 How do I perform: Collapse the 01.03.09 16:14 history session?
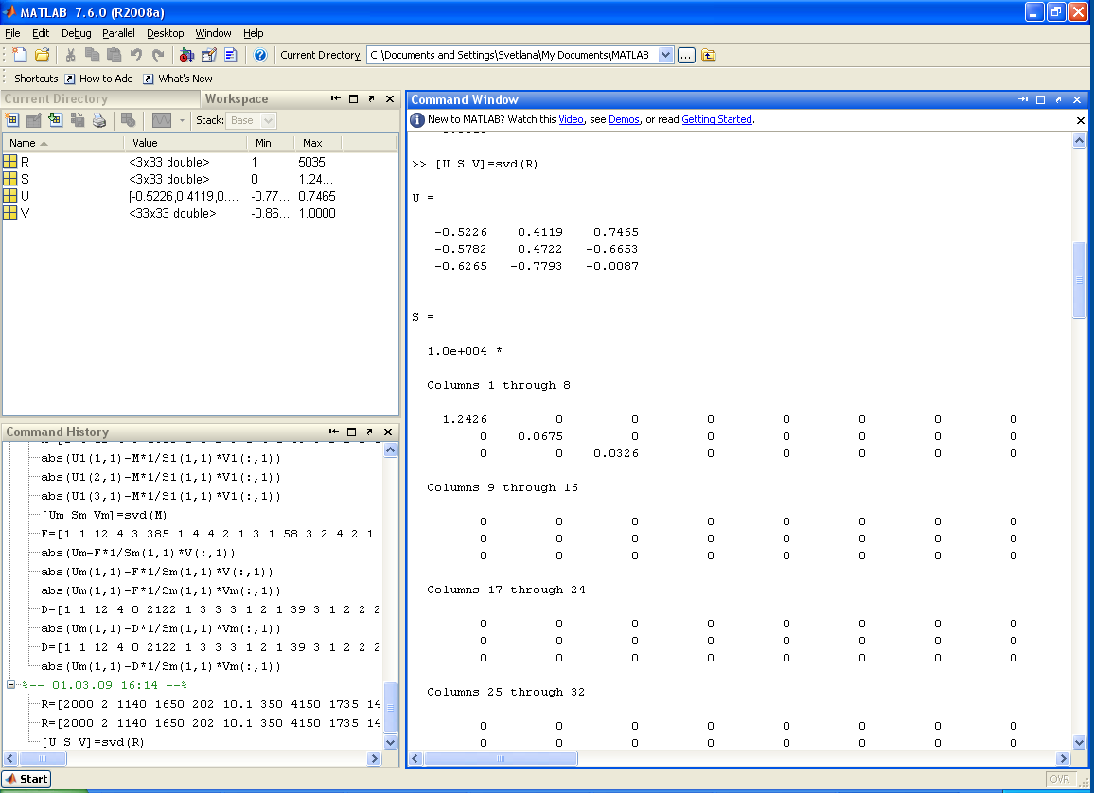point(11,685)
